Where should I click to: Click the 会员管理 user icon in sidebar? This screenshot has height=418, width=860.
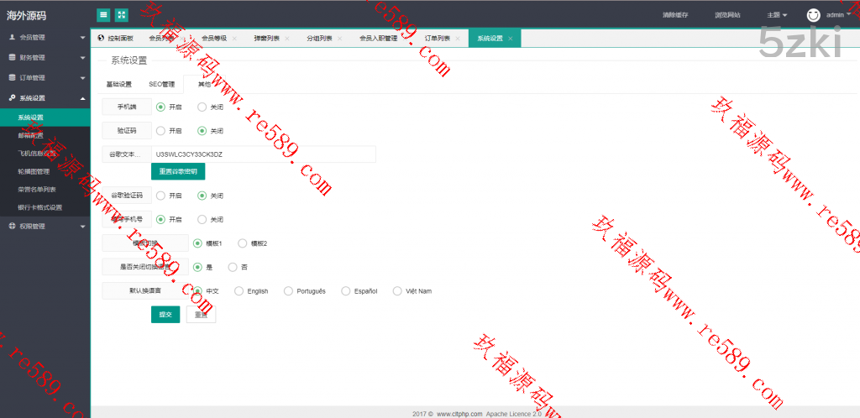(12, 38)
